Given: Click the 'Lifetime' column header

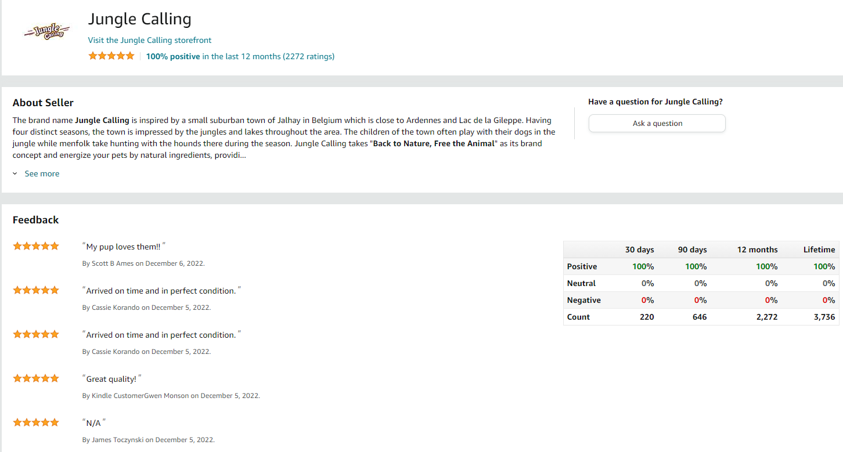Looking at the screenshot, I should click(x=819, y=249).
